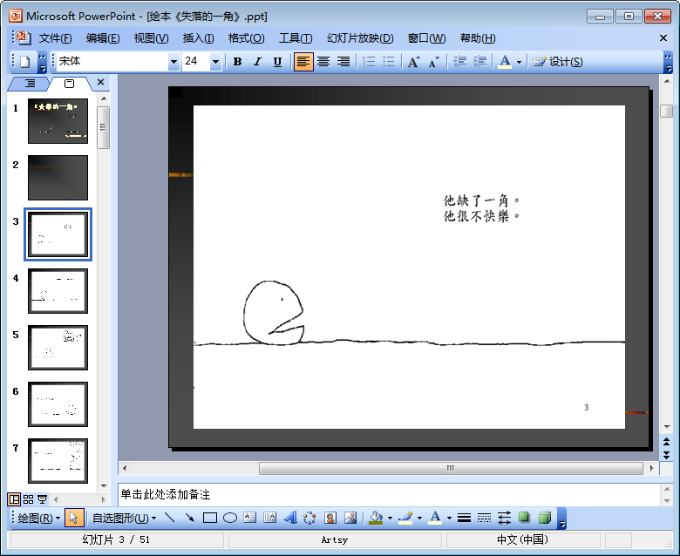Select Align Left paragraph button
Image resolution: width=680 pixels, height=556 pixels.
303,62
